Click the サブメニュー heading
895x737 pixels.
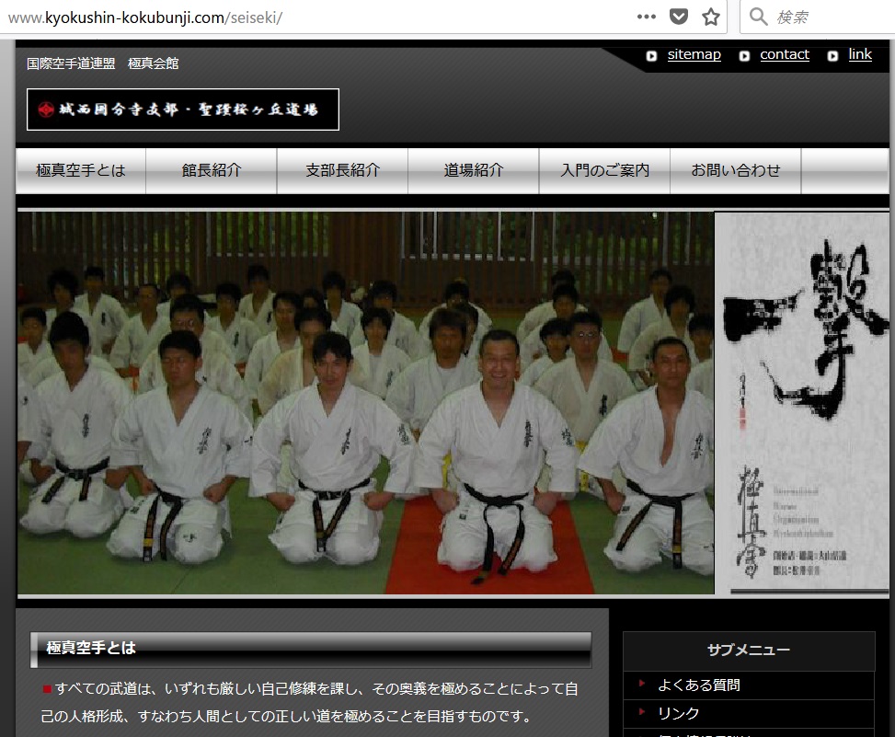coord(749,650)
